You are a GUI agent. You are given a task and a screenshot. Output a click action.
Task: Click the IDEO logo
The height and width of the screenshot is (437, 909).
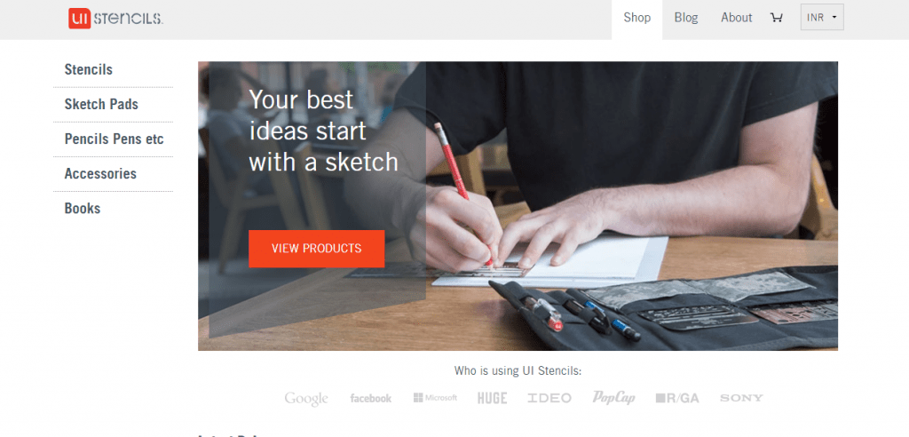tap(549, 398)
